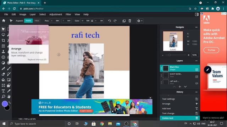Select the Pen tool
The image size is (227, 127).
[x=3, y=68]
